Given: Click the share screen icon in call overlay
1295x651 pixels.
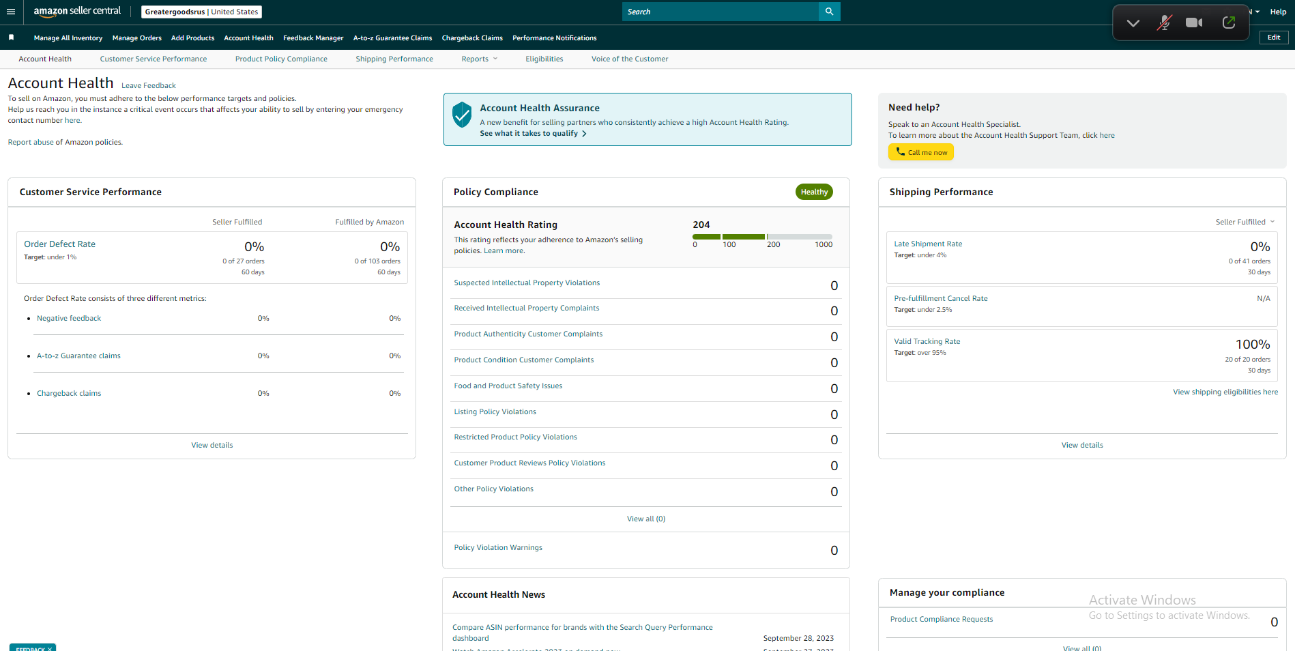Looking at the screenshot, I should pos(1229,23).
